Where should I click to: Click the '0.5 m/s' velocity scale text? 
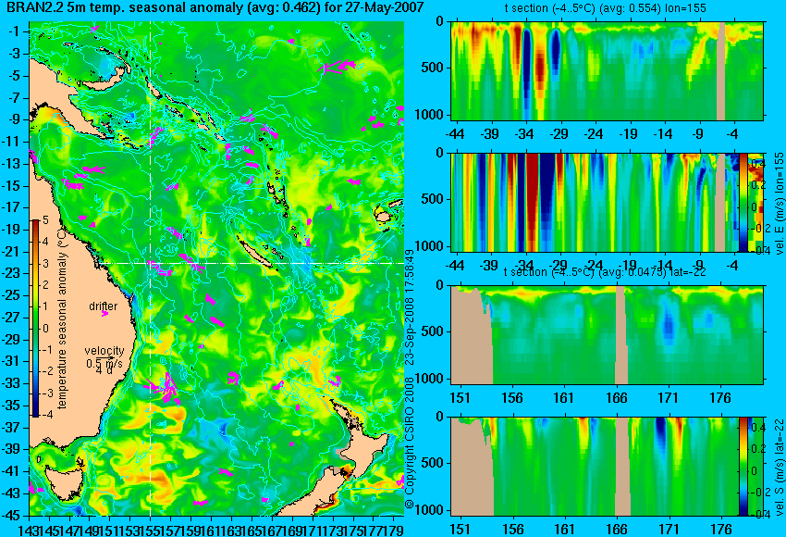click(104, 363)
